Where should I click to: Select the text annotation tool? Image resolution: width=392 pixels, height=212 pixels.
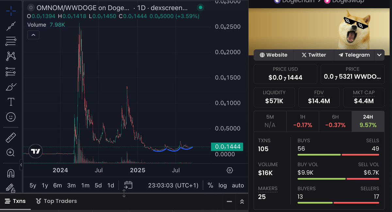pyautogui.click(x=10, y=102)
